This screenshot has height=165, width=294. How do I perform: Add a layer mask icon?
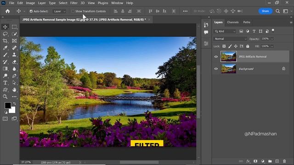[x=255, y=161]
